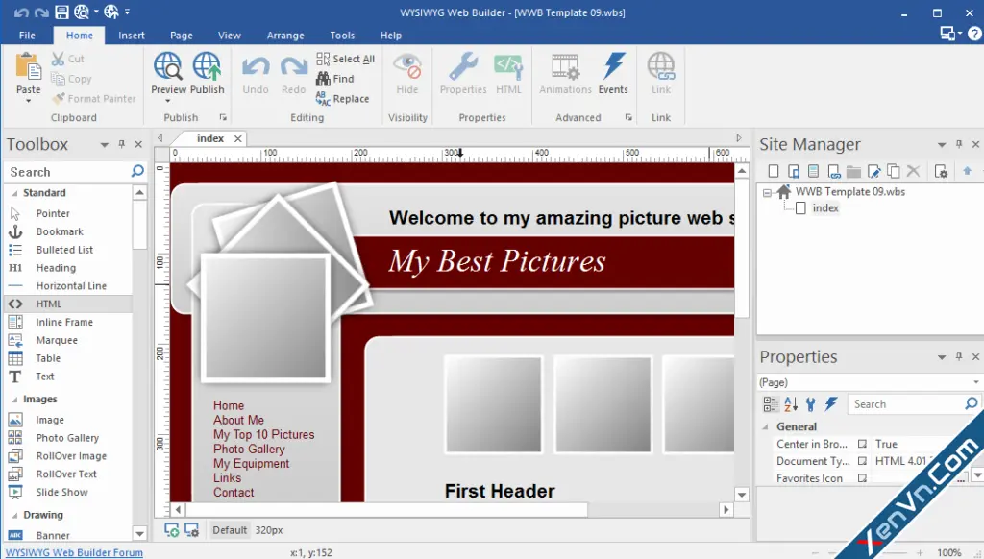
Task: Click the Default breakpoint button
Action: pyautogui.click(x=229, y=530)
